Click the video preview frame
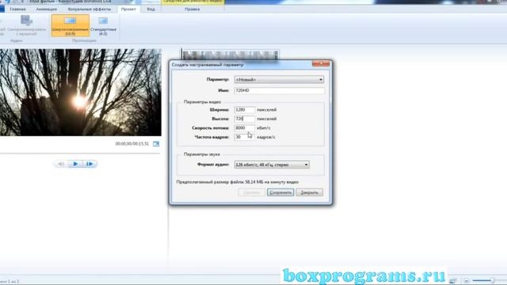The image size is (507, 285). click(81, 93)
